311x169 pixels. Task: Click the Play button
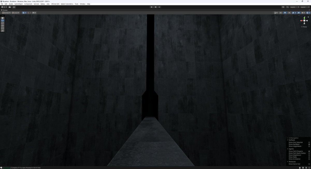[152, 7]
